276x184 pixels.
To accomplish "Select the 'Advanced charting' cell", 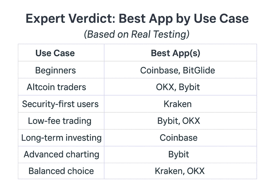I will 61,154.
